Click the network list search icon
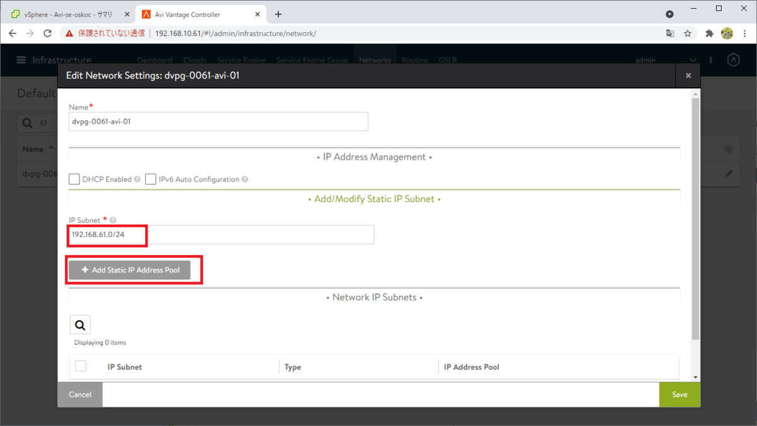757x426 pixels. pos(27,123)
